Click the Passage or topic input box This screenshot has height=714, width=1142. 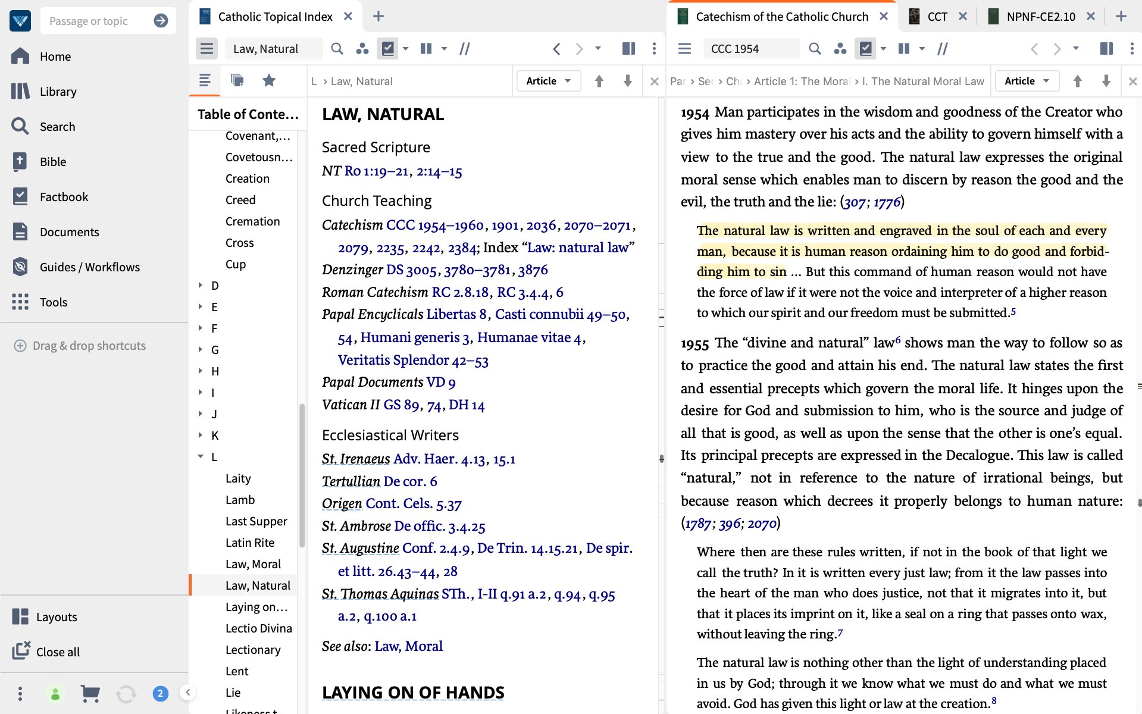97,21
